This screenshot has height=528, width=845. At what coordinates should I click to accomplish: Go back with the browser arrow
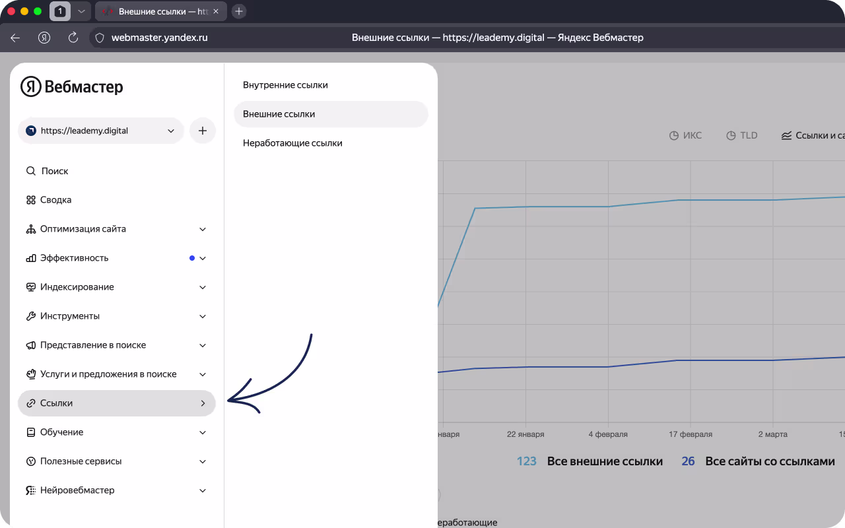click(15, 38)
